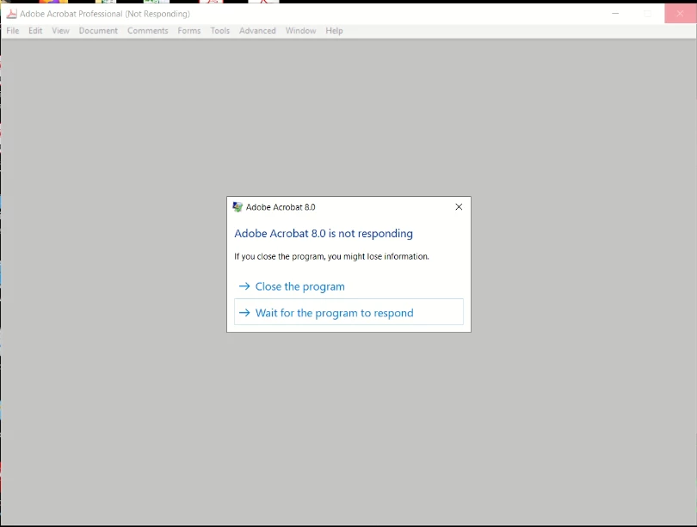The image size is (697, 527).
Task: Open the Comments menu
Action: [148, 31]
